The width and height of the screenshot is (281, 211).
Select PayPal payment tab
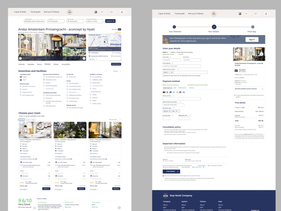point(175,88)
